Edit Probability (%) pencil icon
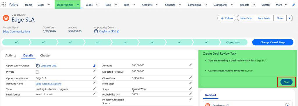Screen dimensions: 298x106 [x=191, y=94]
